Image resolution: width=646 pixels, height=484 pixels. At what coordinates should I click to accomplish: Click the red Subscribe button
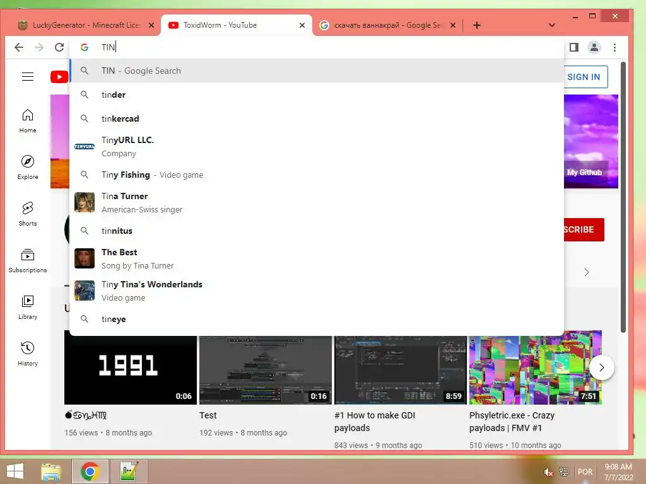pos(584,229)
